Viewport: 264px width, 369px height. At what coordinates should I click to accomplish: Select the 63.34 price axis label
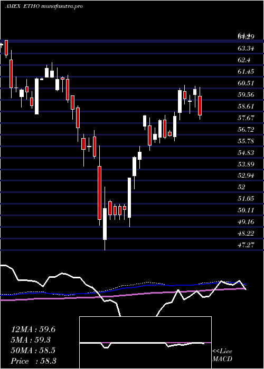(246, 48)
